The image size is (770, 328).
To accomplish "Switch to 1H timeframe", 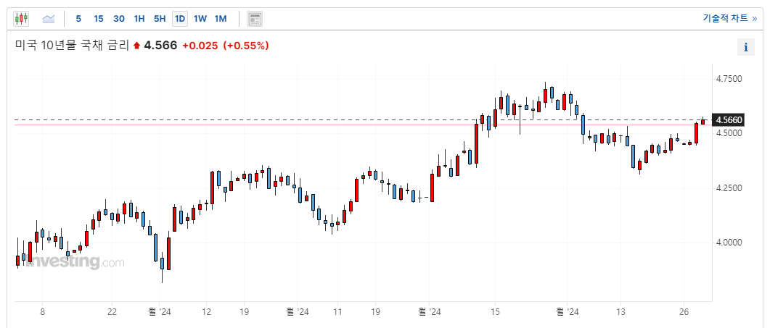I will (x=139, y=19).
